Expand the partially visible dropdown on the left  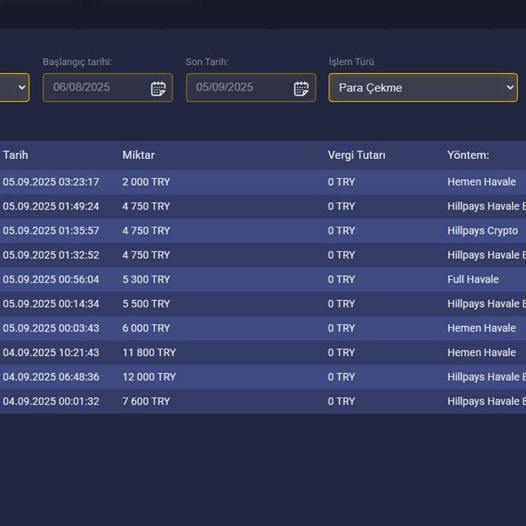point(14,88)
